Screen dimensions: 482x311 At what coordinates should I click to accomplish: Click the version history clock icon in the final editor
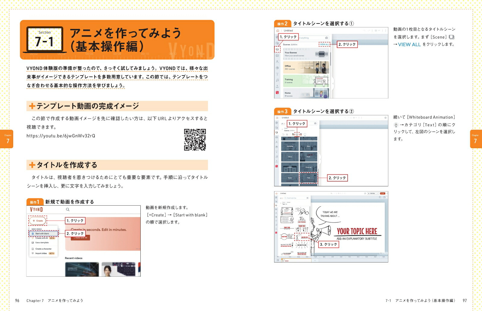(x=365, y=193)
